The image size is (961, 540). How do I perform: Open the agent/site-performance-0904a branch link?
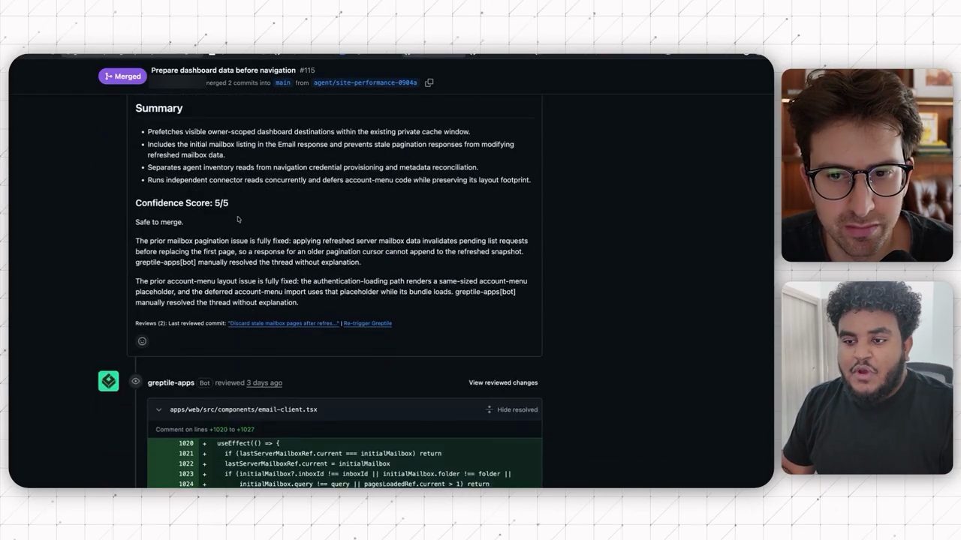(x=365, y=82)
